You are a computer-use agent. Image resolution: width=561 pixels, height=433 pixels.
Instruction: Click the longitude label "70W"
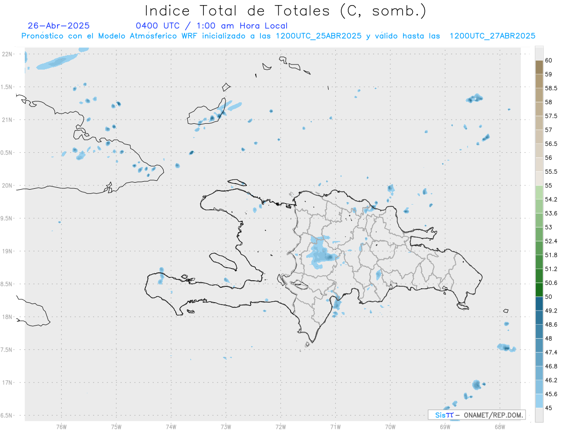point(390,426)
